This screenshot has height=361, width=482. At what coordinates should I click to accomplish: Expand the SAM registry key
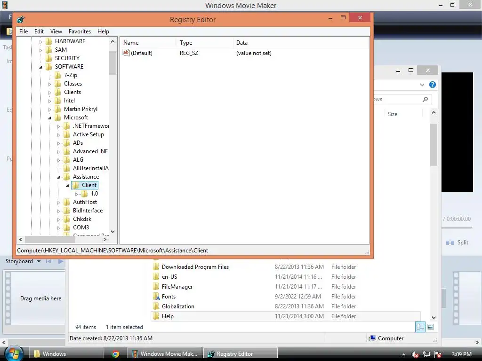point(40,50)
